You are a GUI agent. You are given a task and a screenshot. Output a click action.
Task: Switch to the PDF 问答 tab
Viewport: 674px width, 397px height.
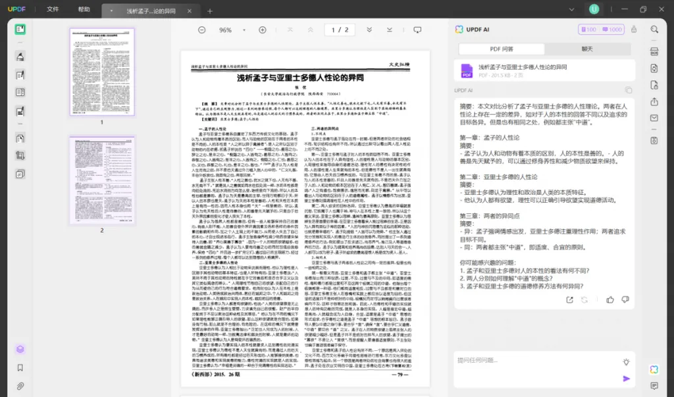click(x=502, y=49)
